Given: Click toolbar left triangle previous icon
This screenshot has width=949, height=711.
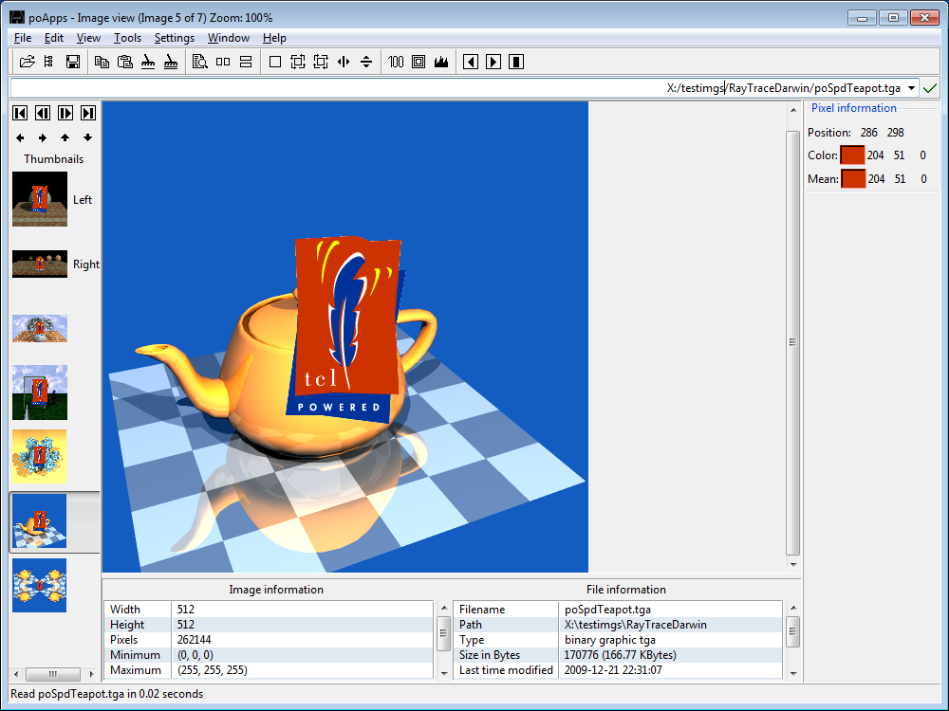Looking at the screenshot, I should pos(471,62).
